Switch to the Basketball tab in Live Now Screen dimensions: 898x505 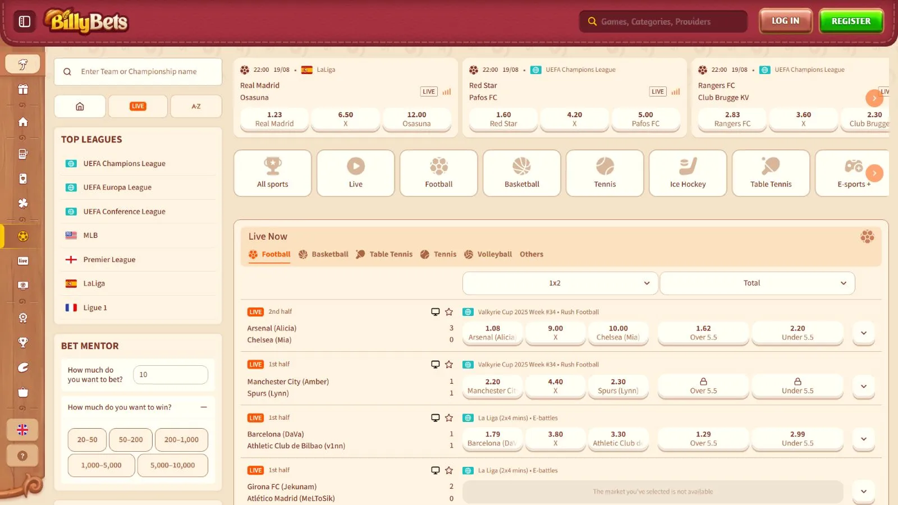click(323, 254)
